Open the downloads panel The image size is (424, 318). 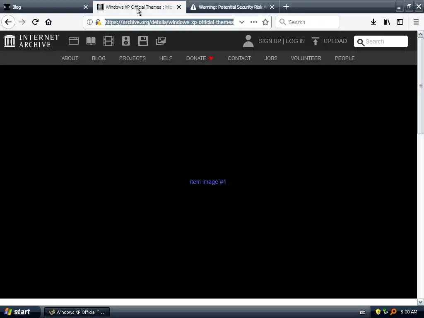[x=373, y=22]
